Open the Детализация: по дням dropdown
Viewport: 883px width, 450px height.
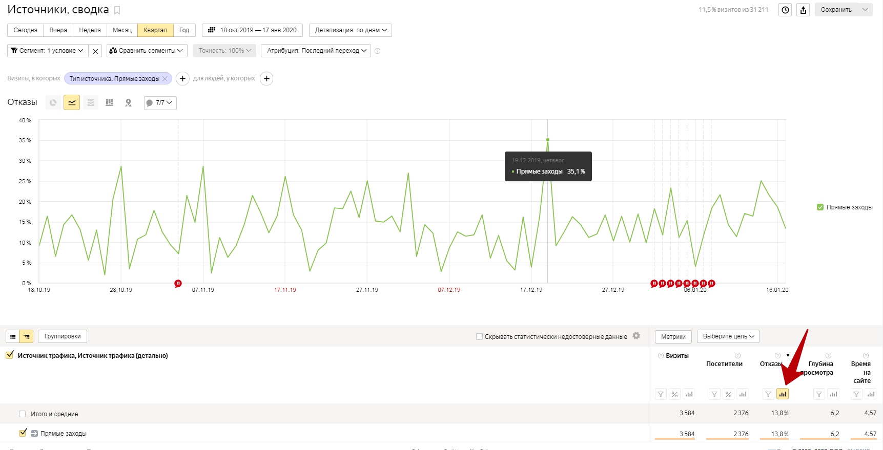point(351,30)
